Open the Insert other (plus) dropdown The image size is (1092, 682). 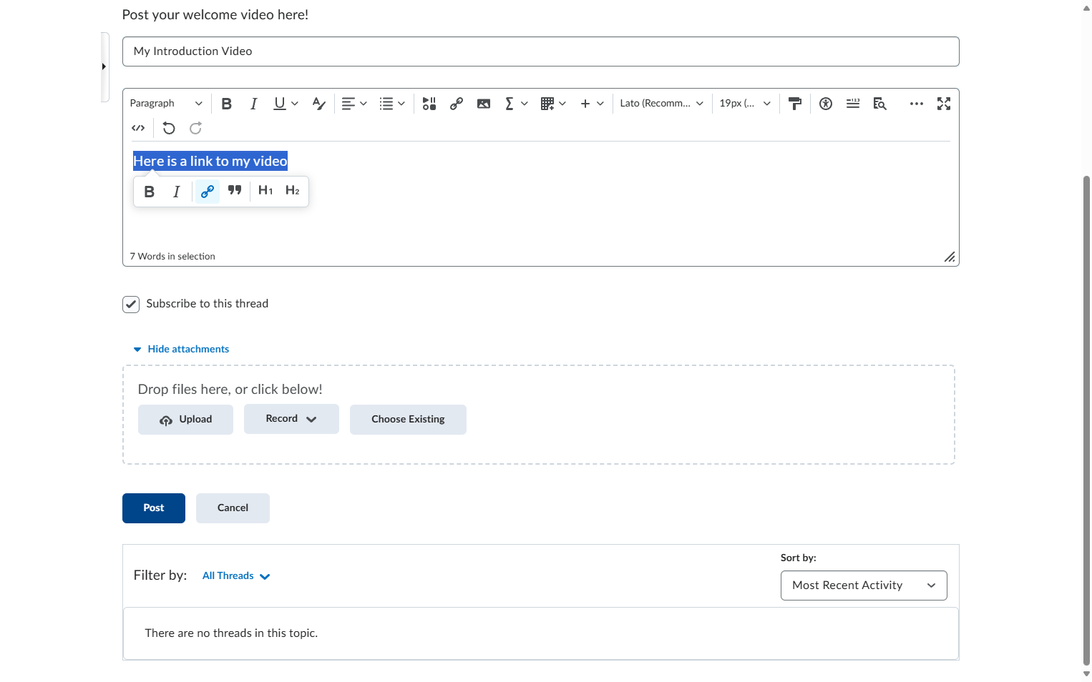592,104
